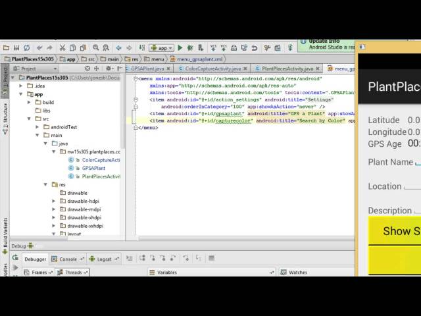This screenshot has width=421, height=316.
Task: Click the Undo toolbar arrow
Action: [39, 48]
